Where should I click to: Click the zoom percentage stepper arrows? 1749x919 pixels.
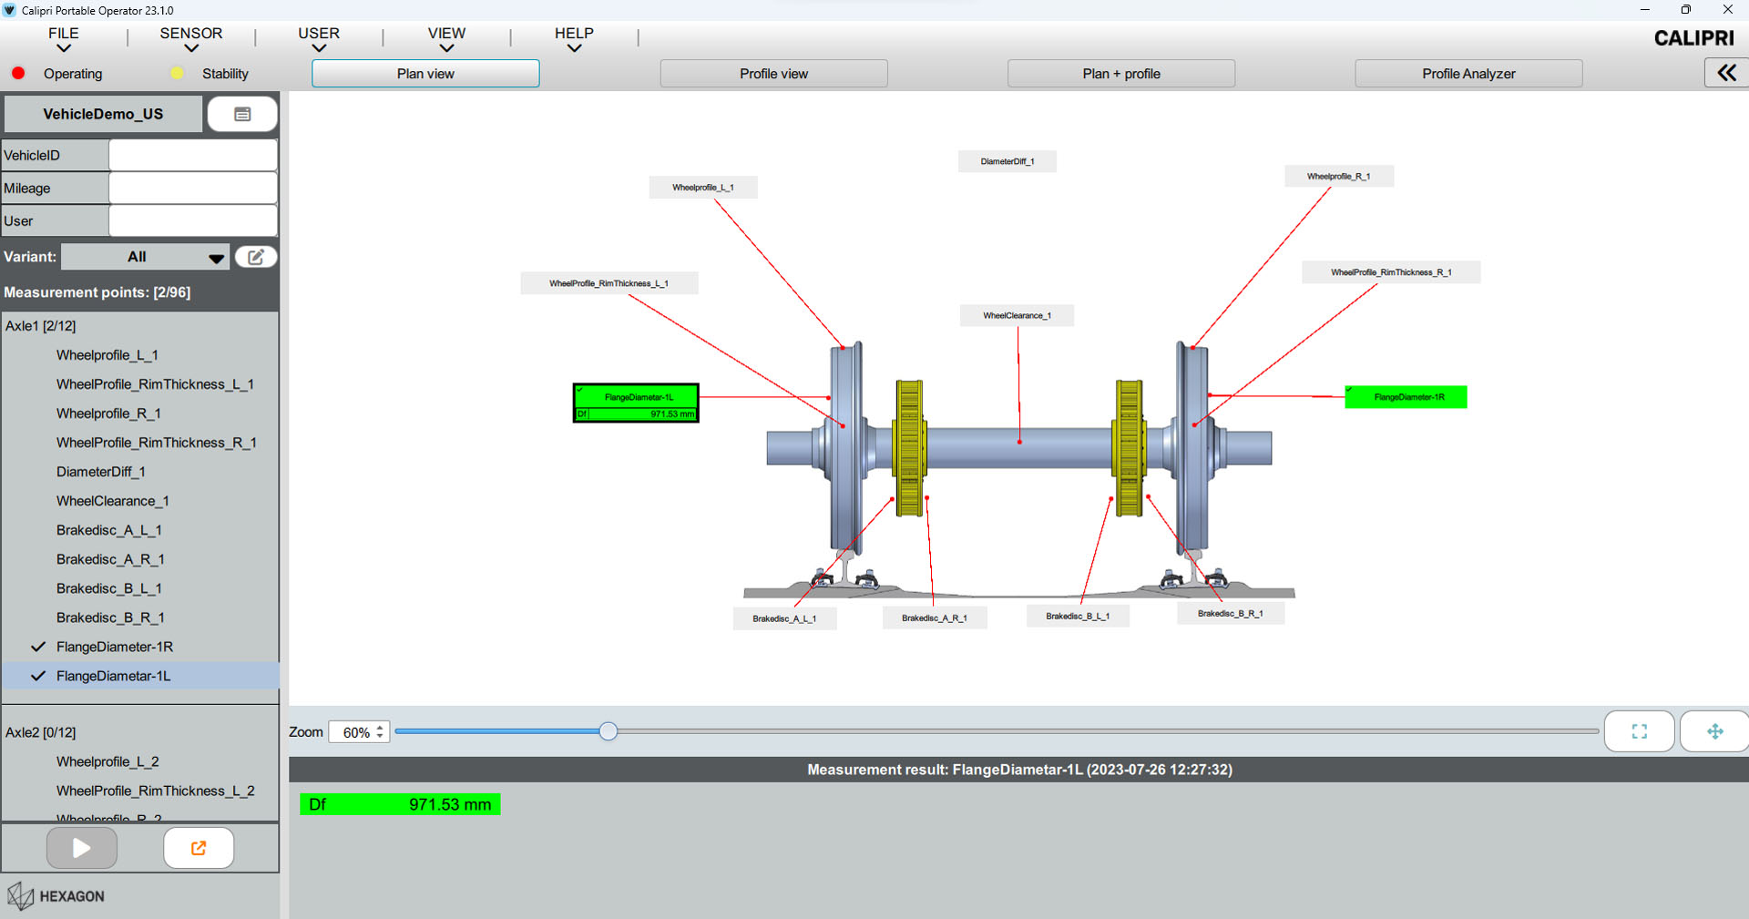380,731
